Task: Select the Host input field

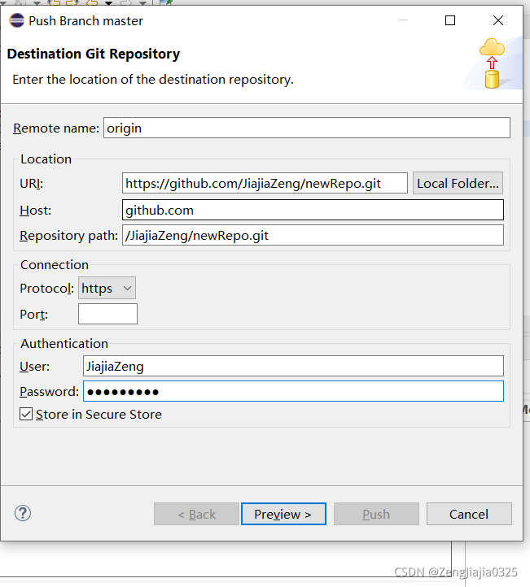Action: point(313,210)
